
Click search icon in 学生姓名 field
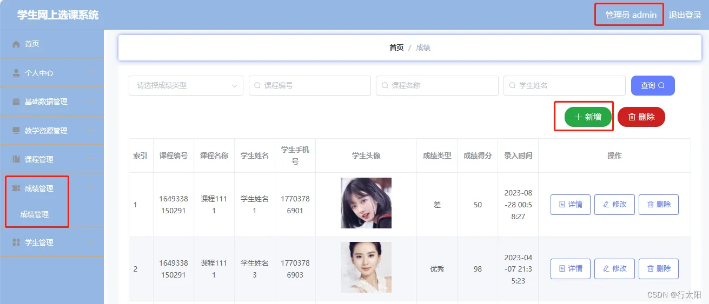[x=513, y=85]
